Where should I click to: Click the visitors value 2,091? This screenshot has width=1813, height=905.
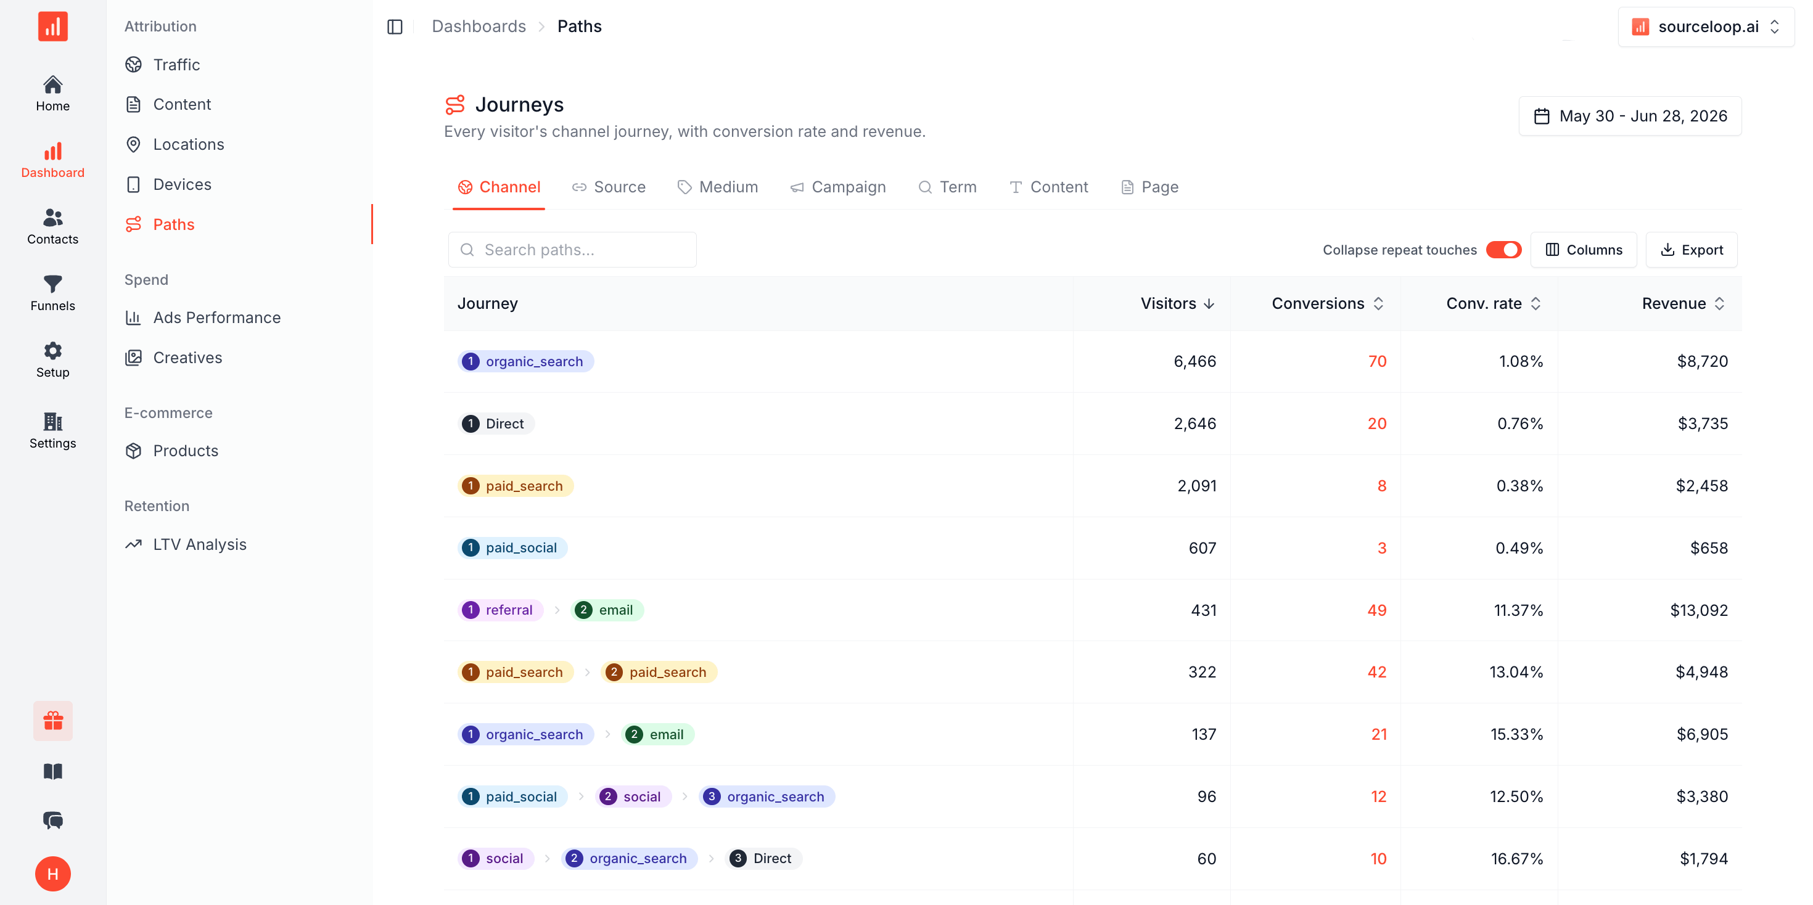(1196, 486)
